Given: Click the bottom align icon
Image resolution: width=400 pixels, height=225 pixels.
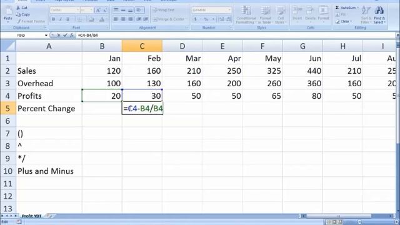Looking at the screenshot, I should click(x=131, y=10).
